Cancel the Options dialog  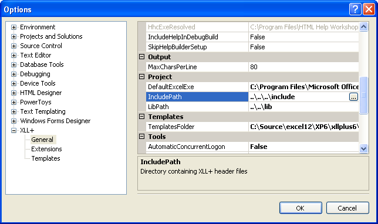point(347,208)
